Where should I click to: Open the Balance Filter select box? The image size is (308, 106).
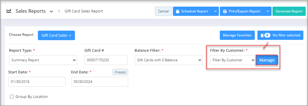169,60
